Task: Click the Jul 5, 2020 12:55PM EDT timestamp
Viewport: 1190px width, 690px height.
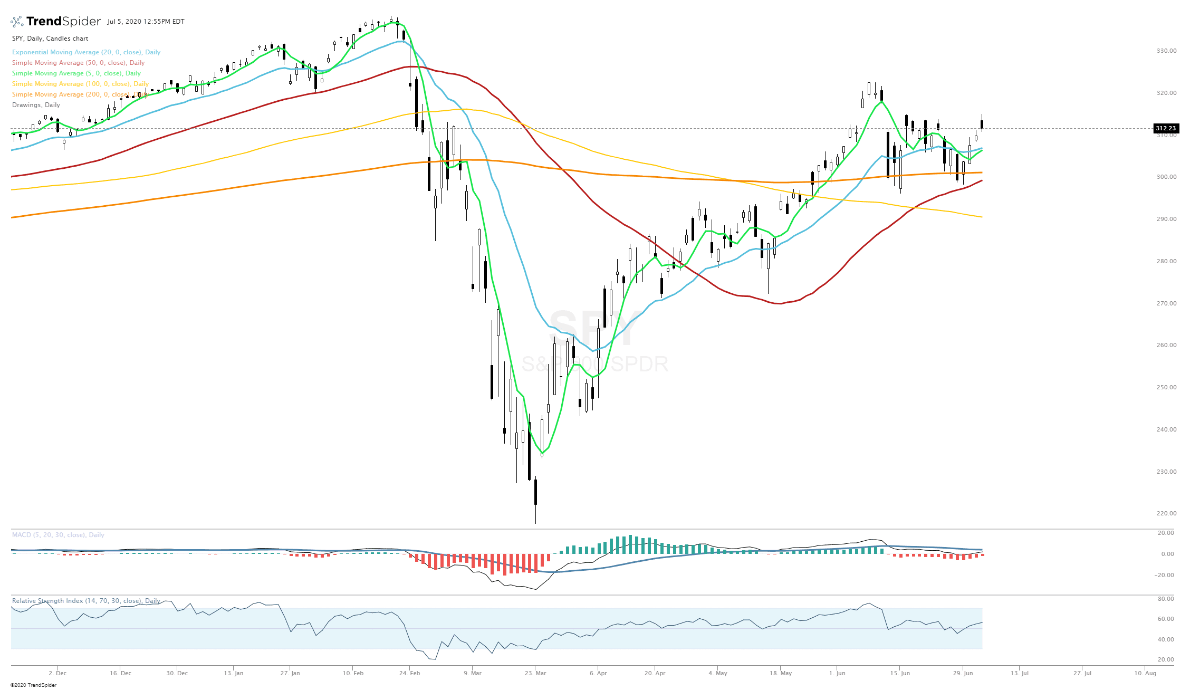Action: click(x=146, y=22)
